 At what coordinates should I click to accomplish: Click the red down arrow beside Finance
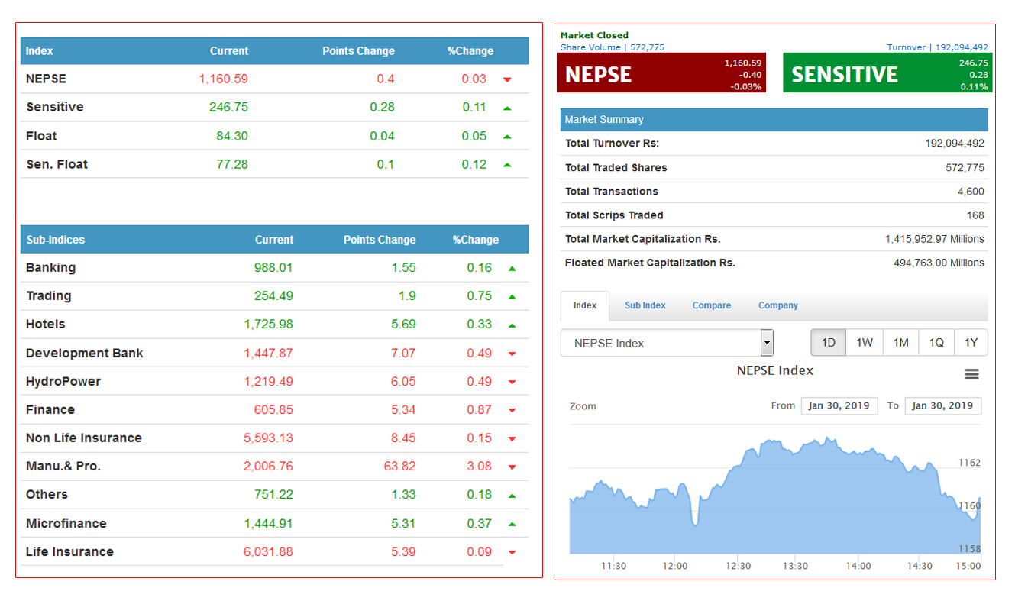point(512,410)
